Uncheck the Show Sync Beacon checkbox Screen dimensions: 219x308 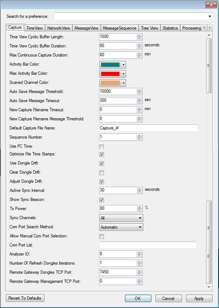click(x=102, y=200)
